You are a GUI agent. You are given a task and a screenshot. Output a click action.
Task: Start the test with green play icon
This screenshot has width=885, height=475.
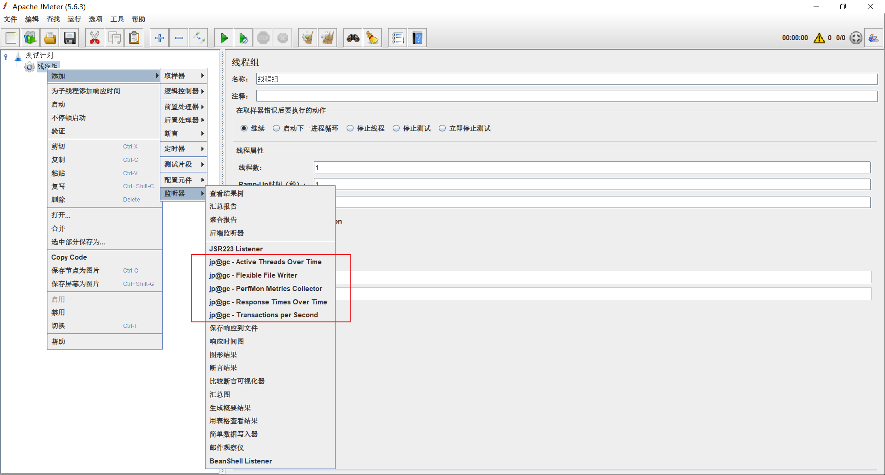point(224,38)
